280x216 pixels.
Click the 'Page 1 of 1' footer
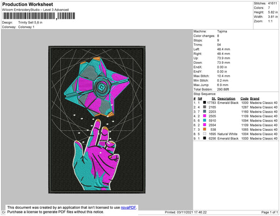tap(269, 212)
